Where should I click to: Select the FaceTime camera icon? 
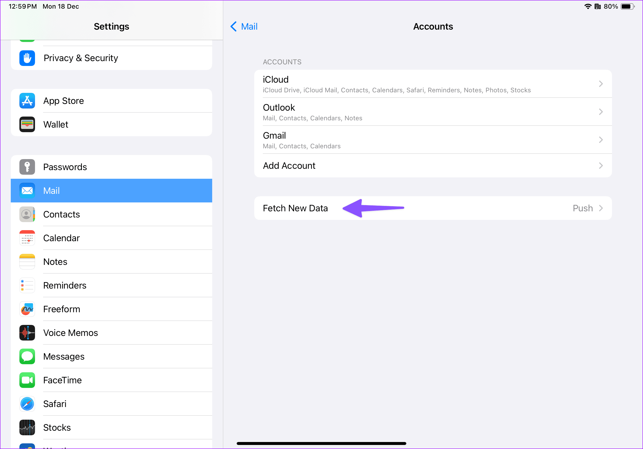[27, 380]
